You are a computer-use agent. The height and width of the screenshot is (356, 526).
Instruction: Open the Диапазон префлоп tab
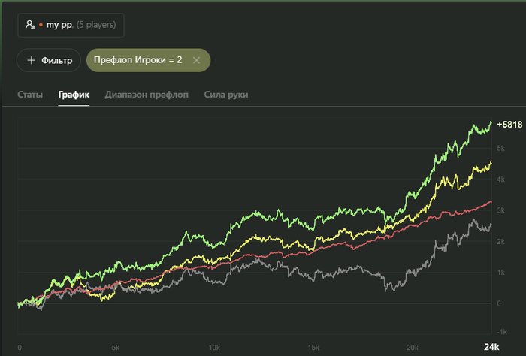(147, 95)
